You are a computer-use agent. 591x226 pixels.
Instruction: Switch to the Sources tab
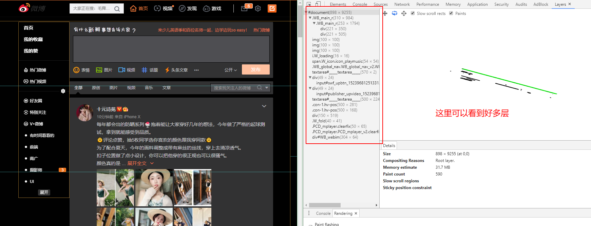(380, 4)
